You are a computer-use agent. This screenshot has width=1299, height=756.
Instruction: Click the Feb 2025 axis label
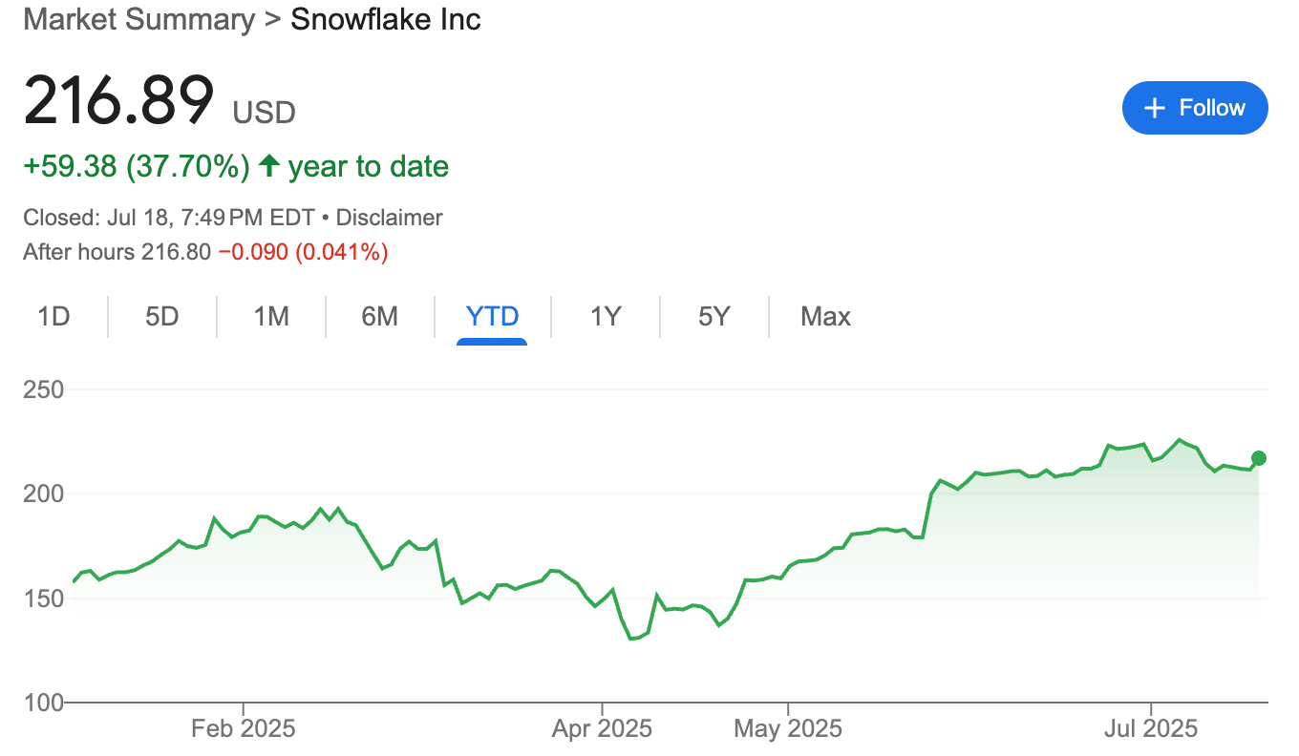point(244,729)
